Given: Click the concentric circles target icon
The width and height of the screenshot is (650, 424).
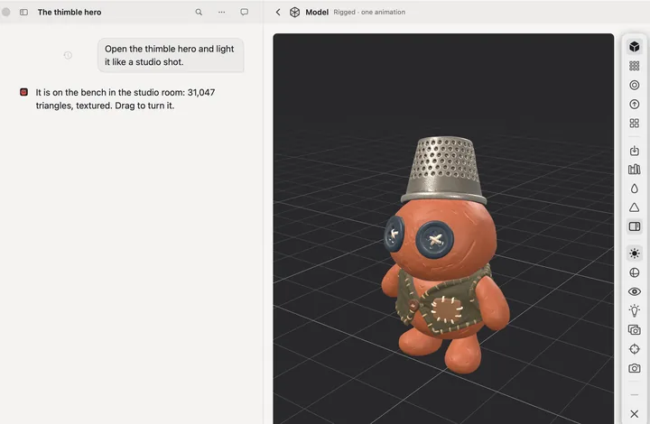Looking at the screenshot, I should click(635, 85).
